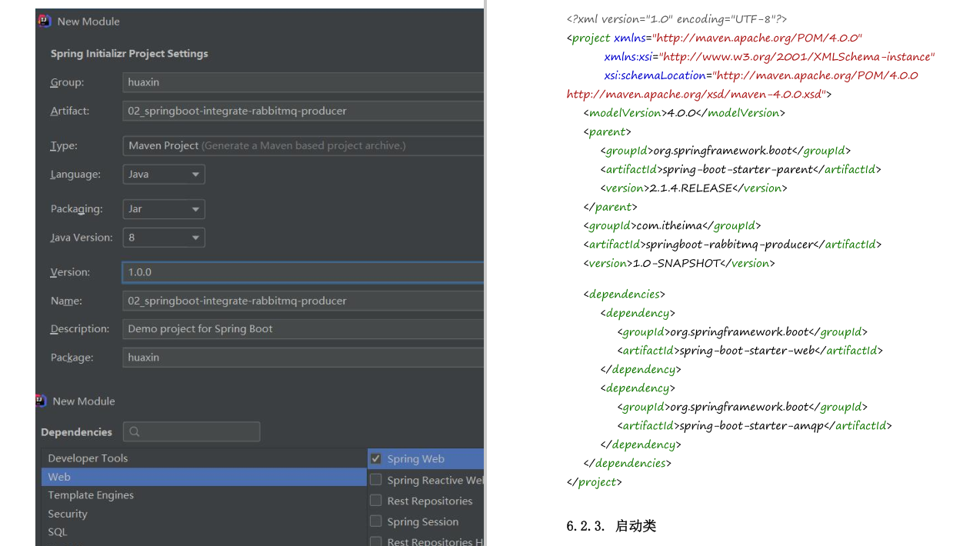Click the second New Module window icon
The width and height of the screenshot is (973, 546).
tap(40, 401)
